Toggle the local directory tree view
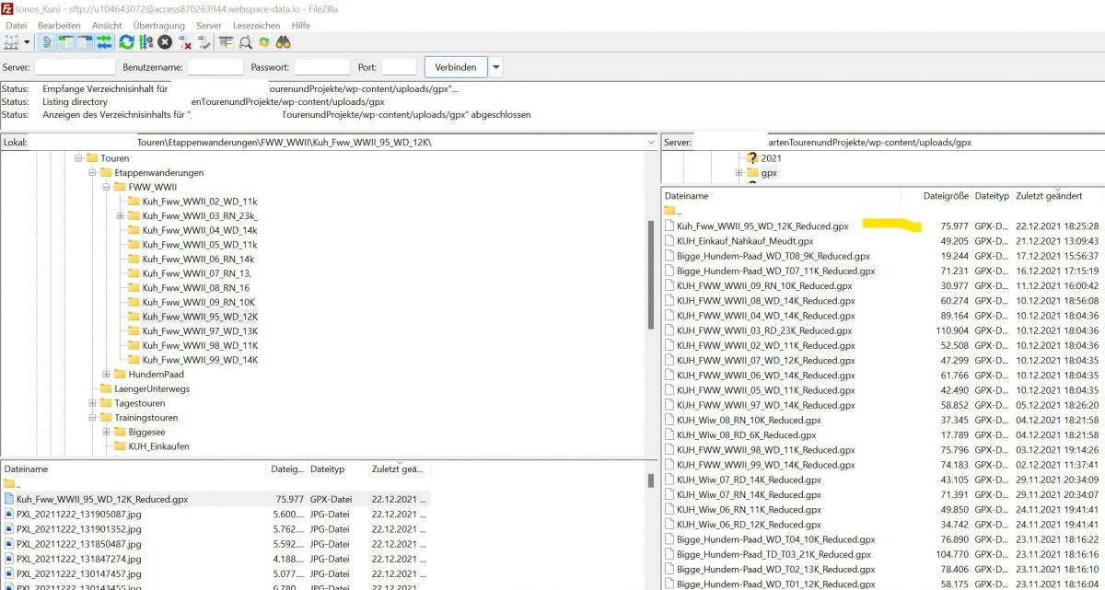The width and height of the screenshot is (1105, 590). [x=66, y=42]
